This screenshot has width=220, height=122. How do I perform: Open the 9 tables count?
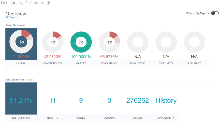(x=81, y=101)
